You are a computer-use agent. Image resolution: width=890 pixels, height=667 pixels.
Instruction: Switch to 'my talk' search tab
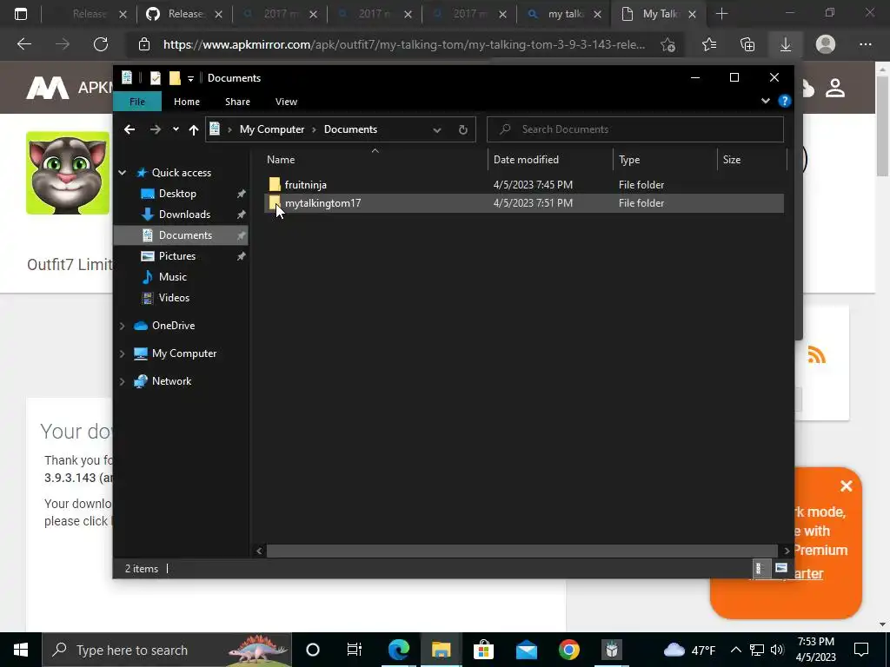point(564,14)
